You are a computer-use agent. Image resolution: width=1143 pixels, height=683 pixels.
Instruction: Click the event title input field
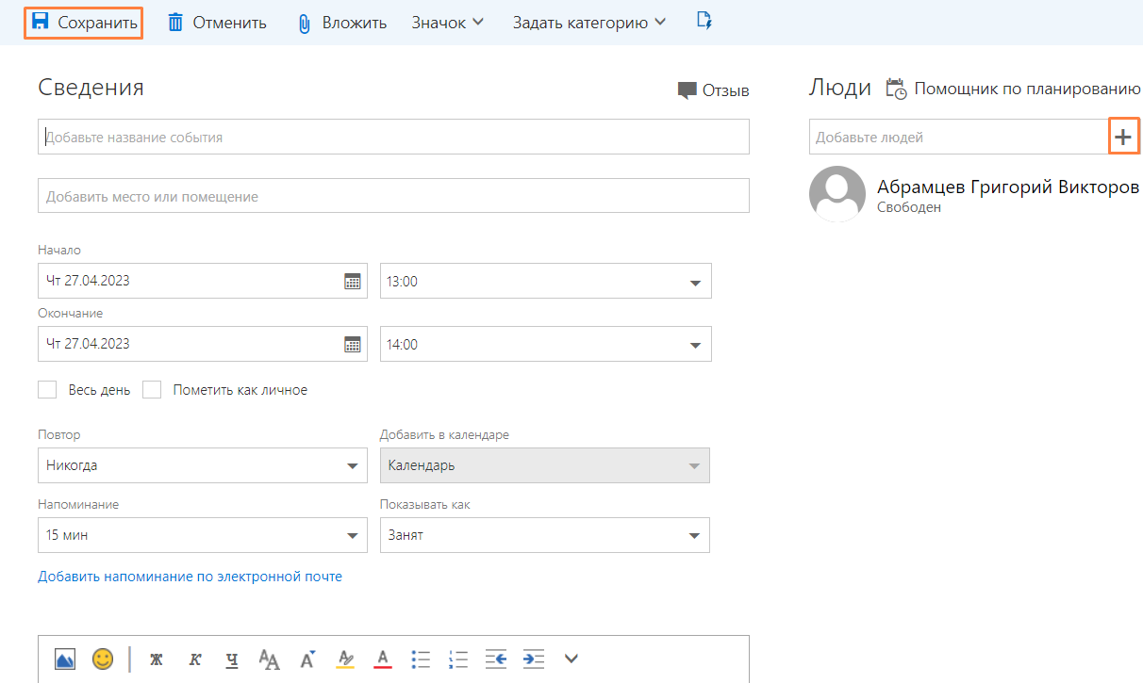pyautogui.click(x=393, y=138)
